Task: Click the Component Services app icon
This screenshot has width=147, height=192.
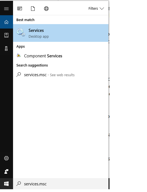Action: (19, 56)
